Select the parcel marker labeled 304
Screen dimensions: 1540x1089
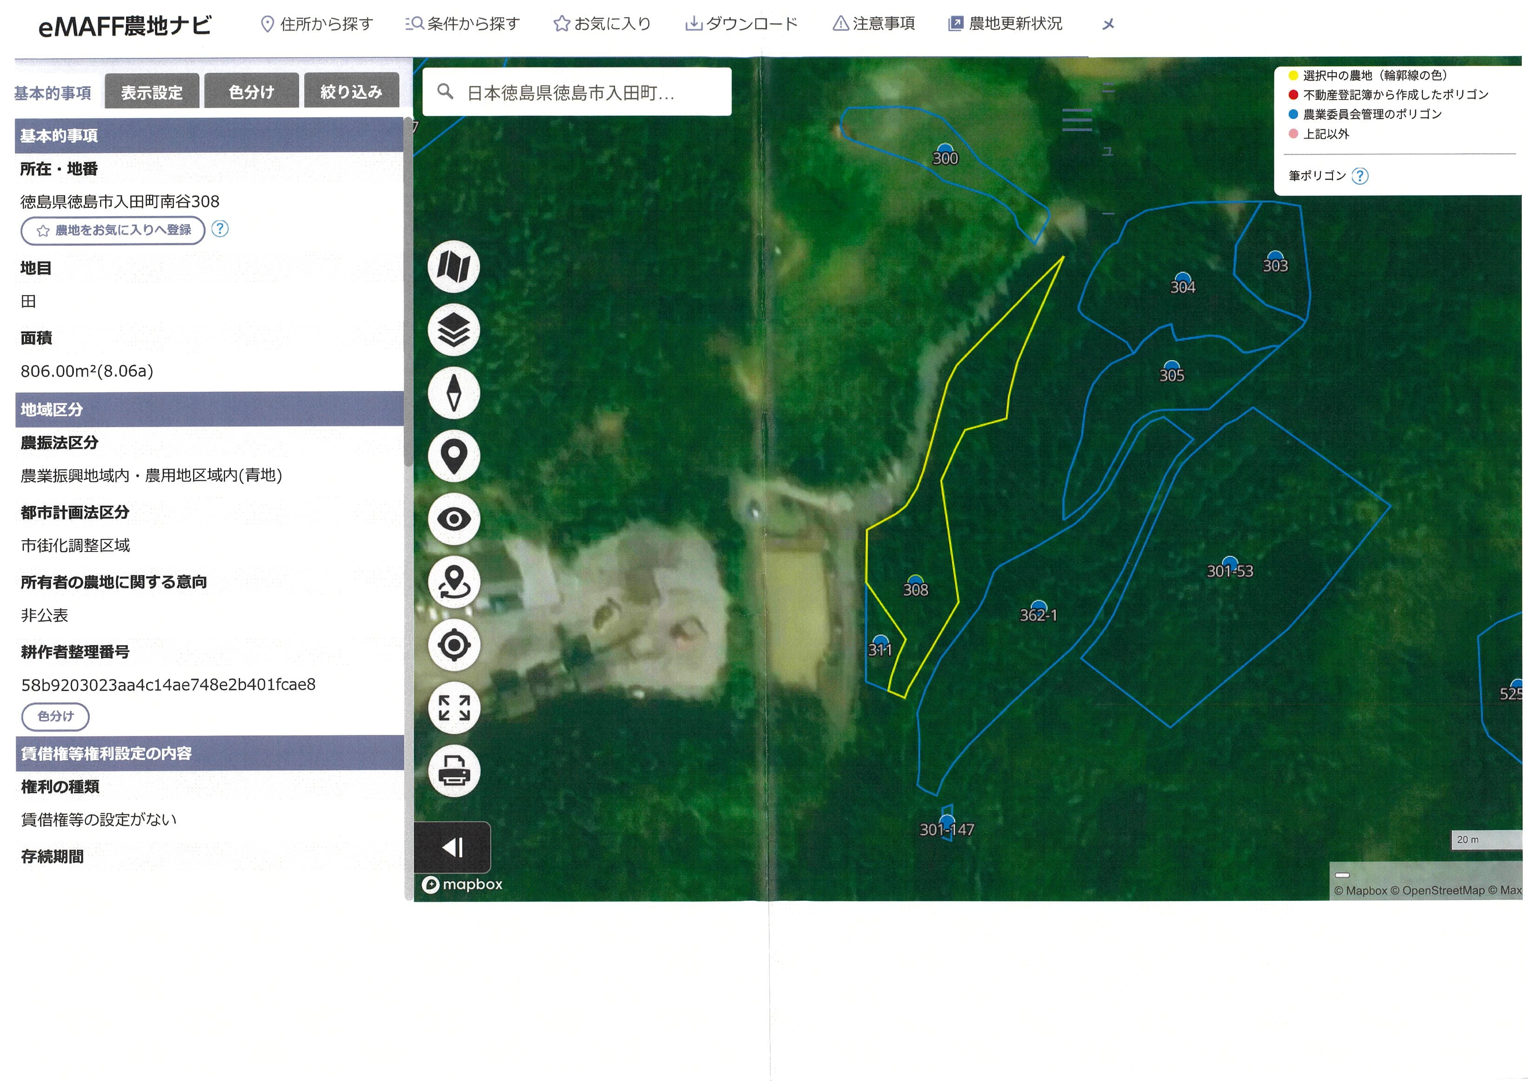tap(1183, 281)
